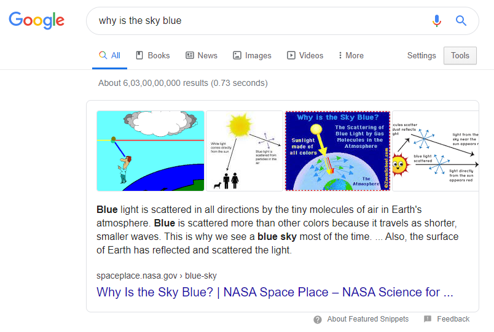Click the About Featured Snippets link
This screenshot has width=494, height=332.
coord(367,319)
